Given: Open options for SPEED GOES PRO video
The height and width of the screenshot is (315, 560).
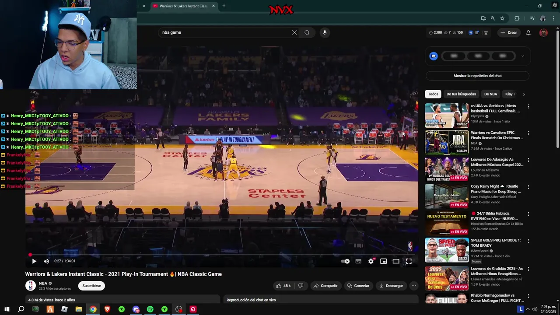Looking at the screenshot, I should 528,241.
